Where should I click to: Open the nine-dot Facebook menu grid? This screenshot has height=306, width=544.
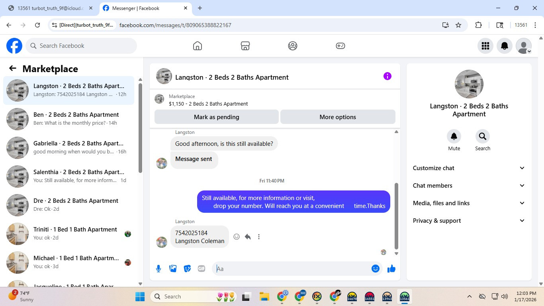click(x=485, y=46)
